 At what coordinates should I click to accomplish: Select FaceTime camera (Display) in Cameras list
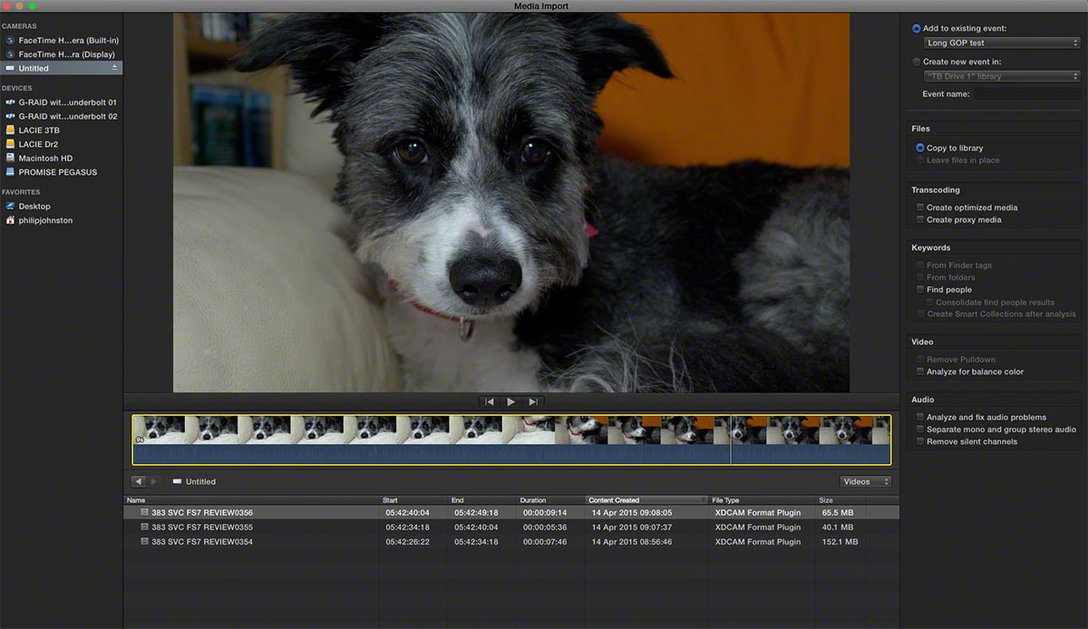tap(61, 54)
